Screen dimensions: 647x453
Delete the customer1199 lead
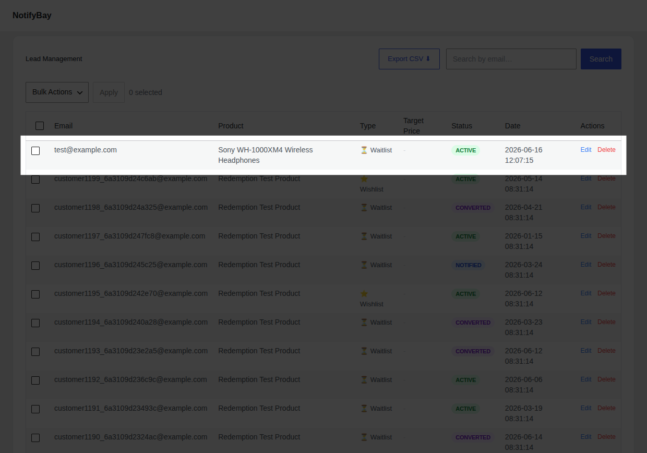click(606, 178)
